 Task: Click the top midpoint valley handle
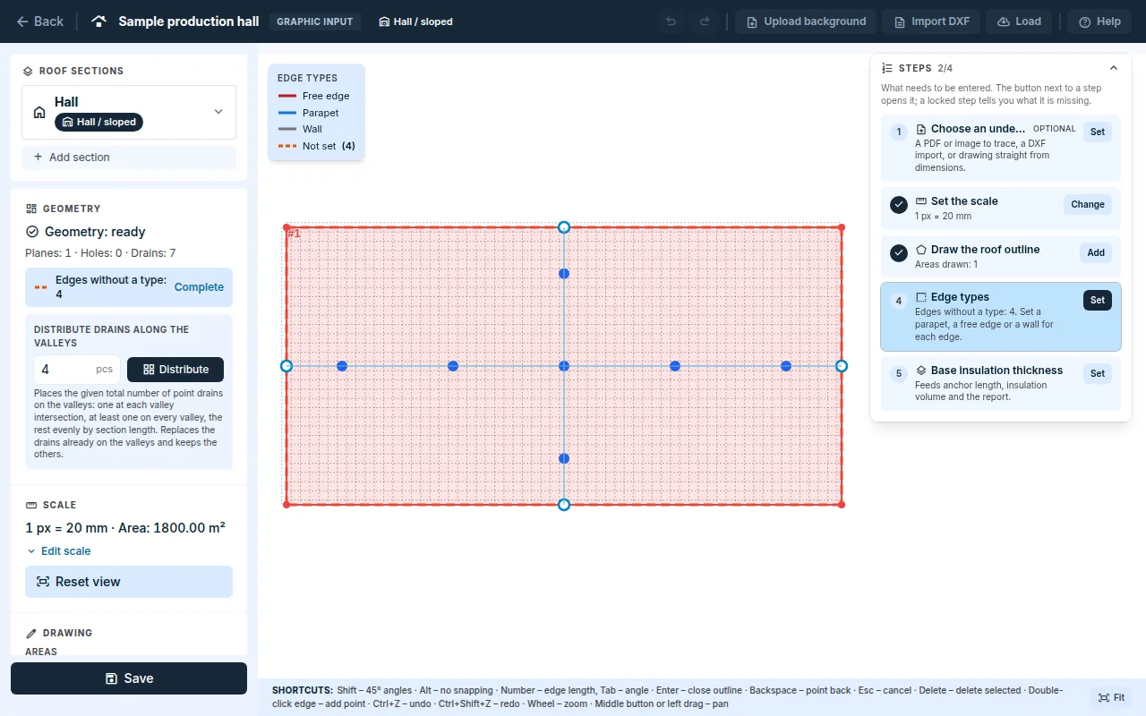[564, 227]
